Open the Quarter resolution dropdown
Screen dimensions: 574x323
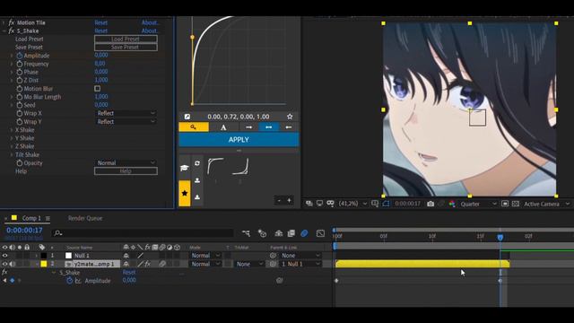(x=478, y=204)
